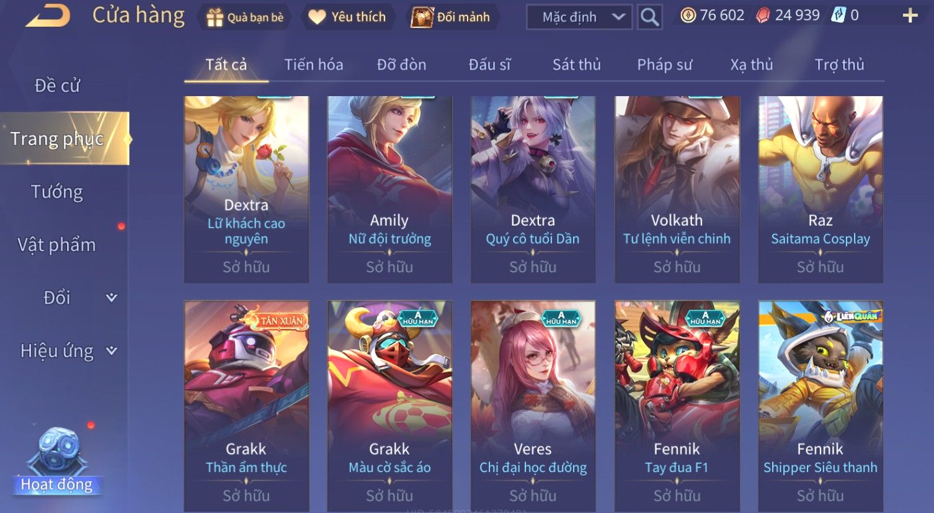Select the Tiến hóa tab
934x513 pixels.
[x=313, y=65]
